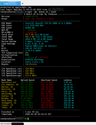Click 'Dallas, US' node name
Viewport: 96px width, 125px height.
(7, 87)
